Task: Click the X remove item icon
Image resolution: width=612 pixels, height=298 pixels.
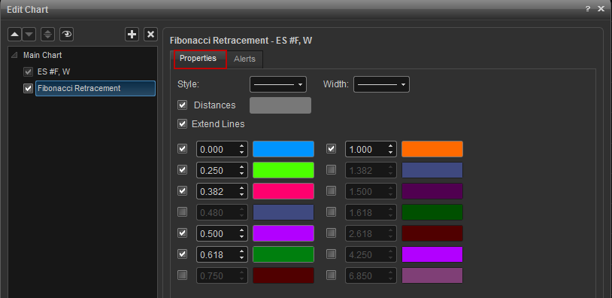Action: [150, 35]
